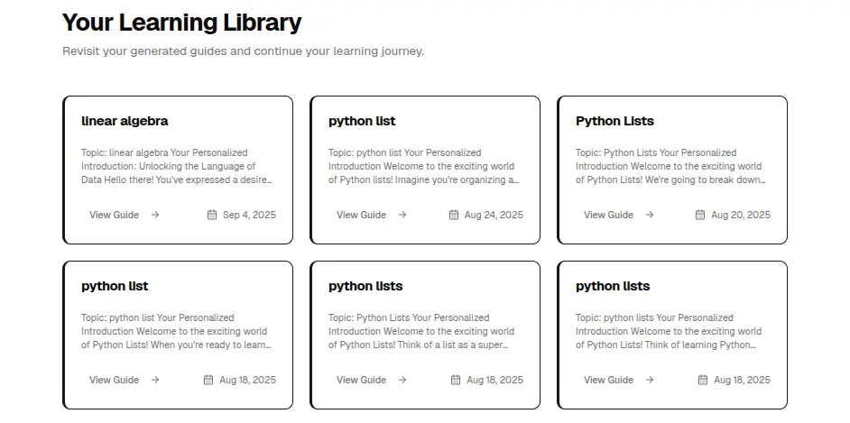
Task: Click the arrow icon on the linear algebra card
Action: (155, 215)
